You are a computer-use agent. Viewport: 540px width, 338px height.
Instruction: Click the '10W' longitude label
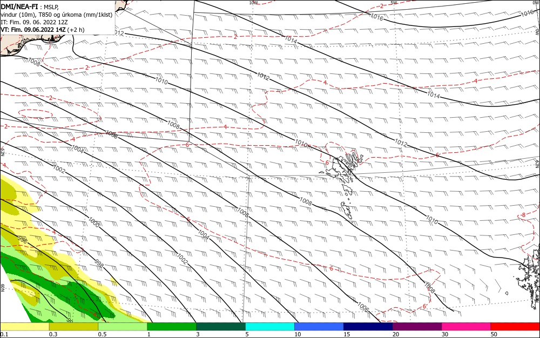253,3
